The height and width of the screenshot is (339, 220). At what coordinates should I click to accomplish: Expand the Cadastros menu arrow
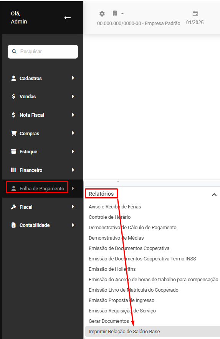coord(73,78)
